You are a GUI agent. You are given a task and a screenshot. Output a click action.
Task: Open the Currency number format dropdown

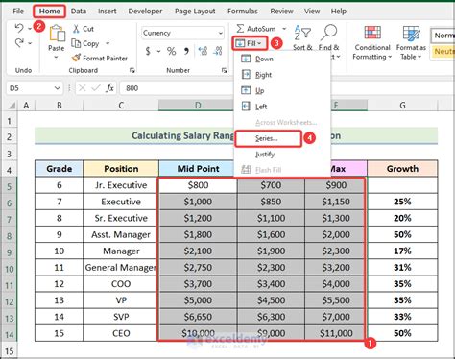tap(220, 33)
